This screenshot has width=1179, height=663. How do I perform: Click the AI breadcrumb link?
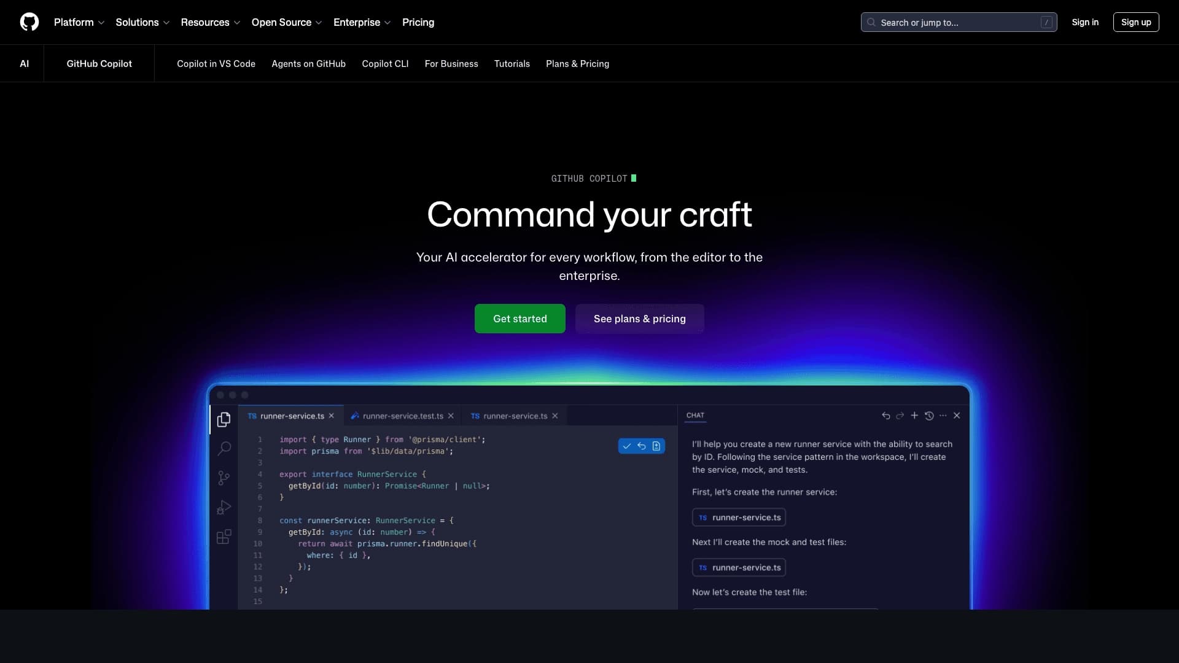[x=25, y=64]
